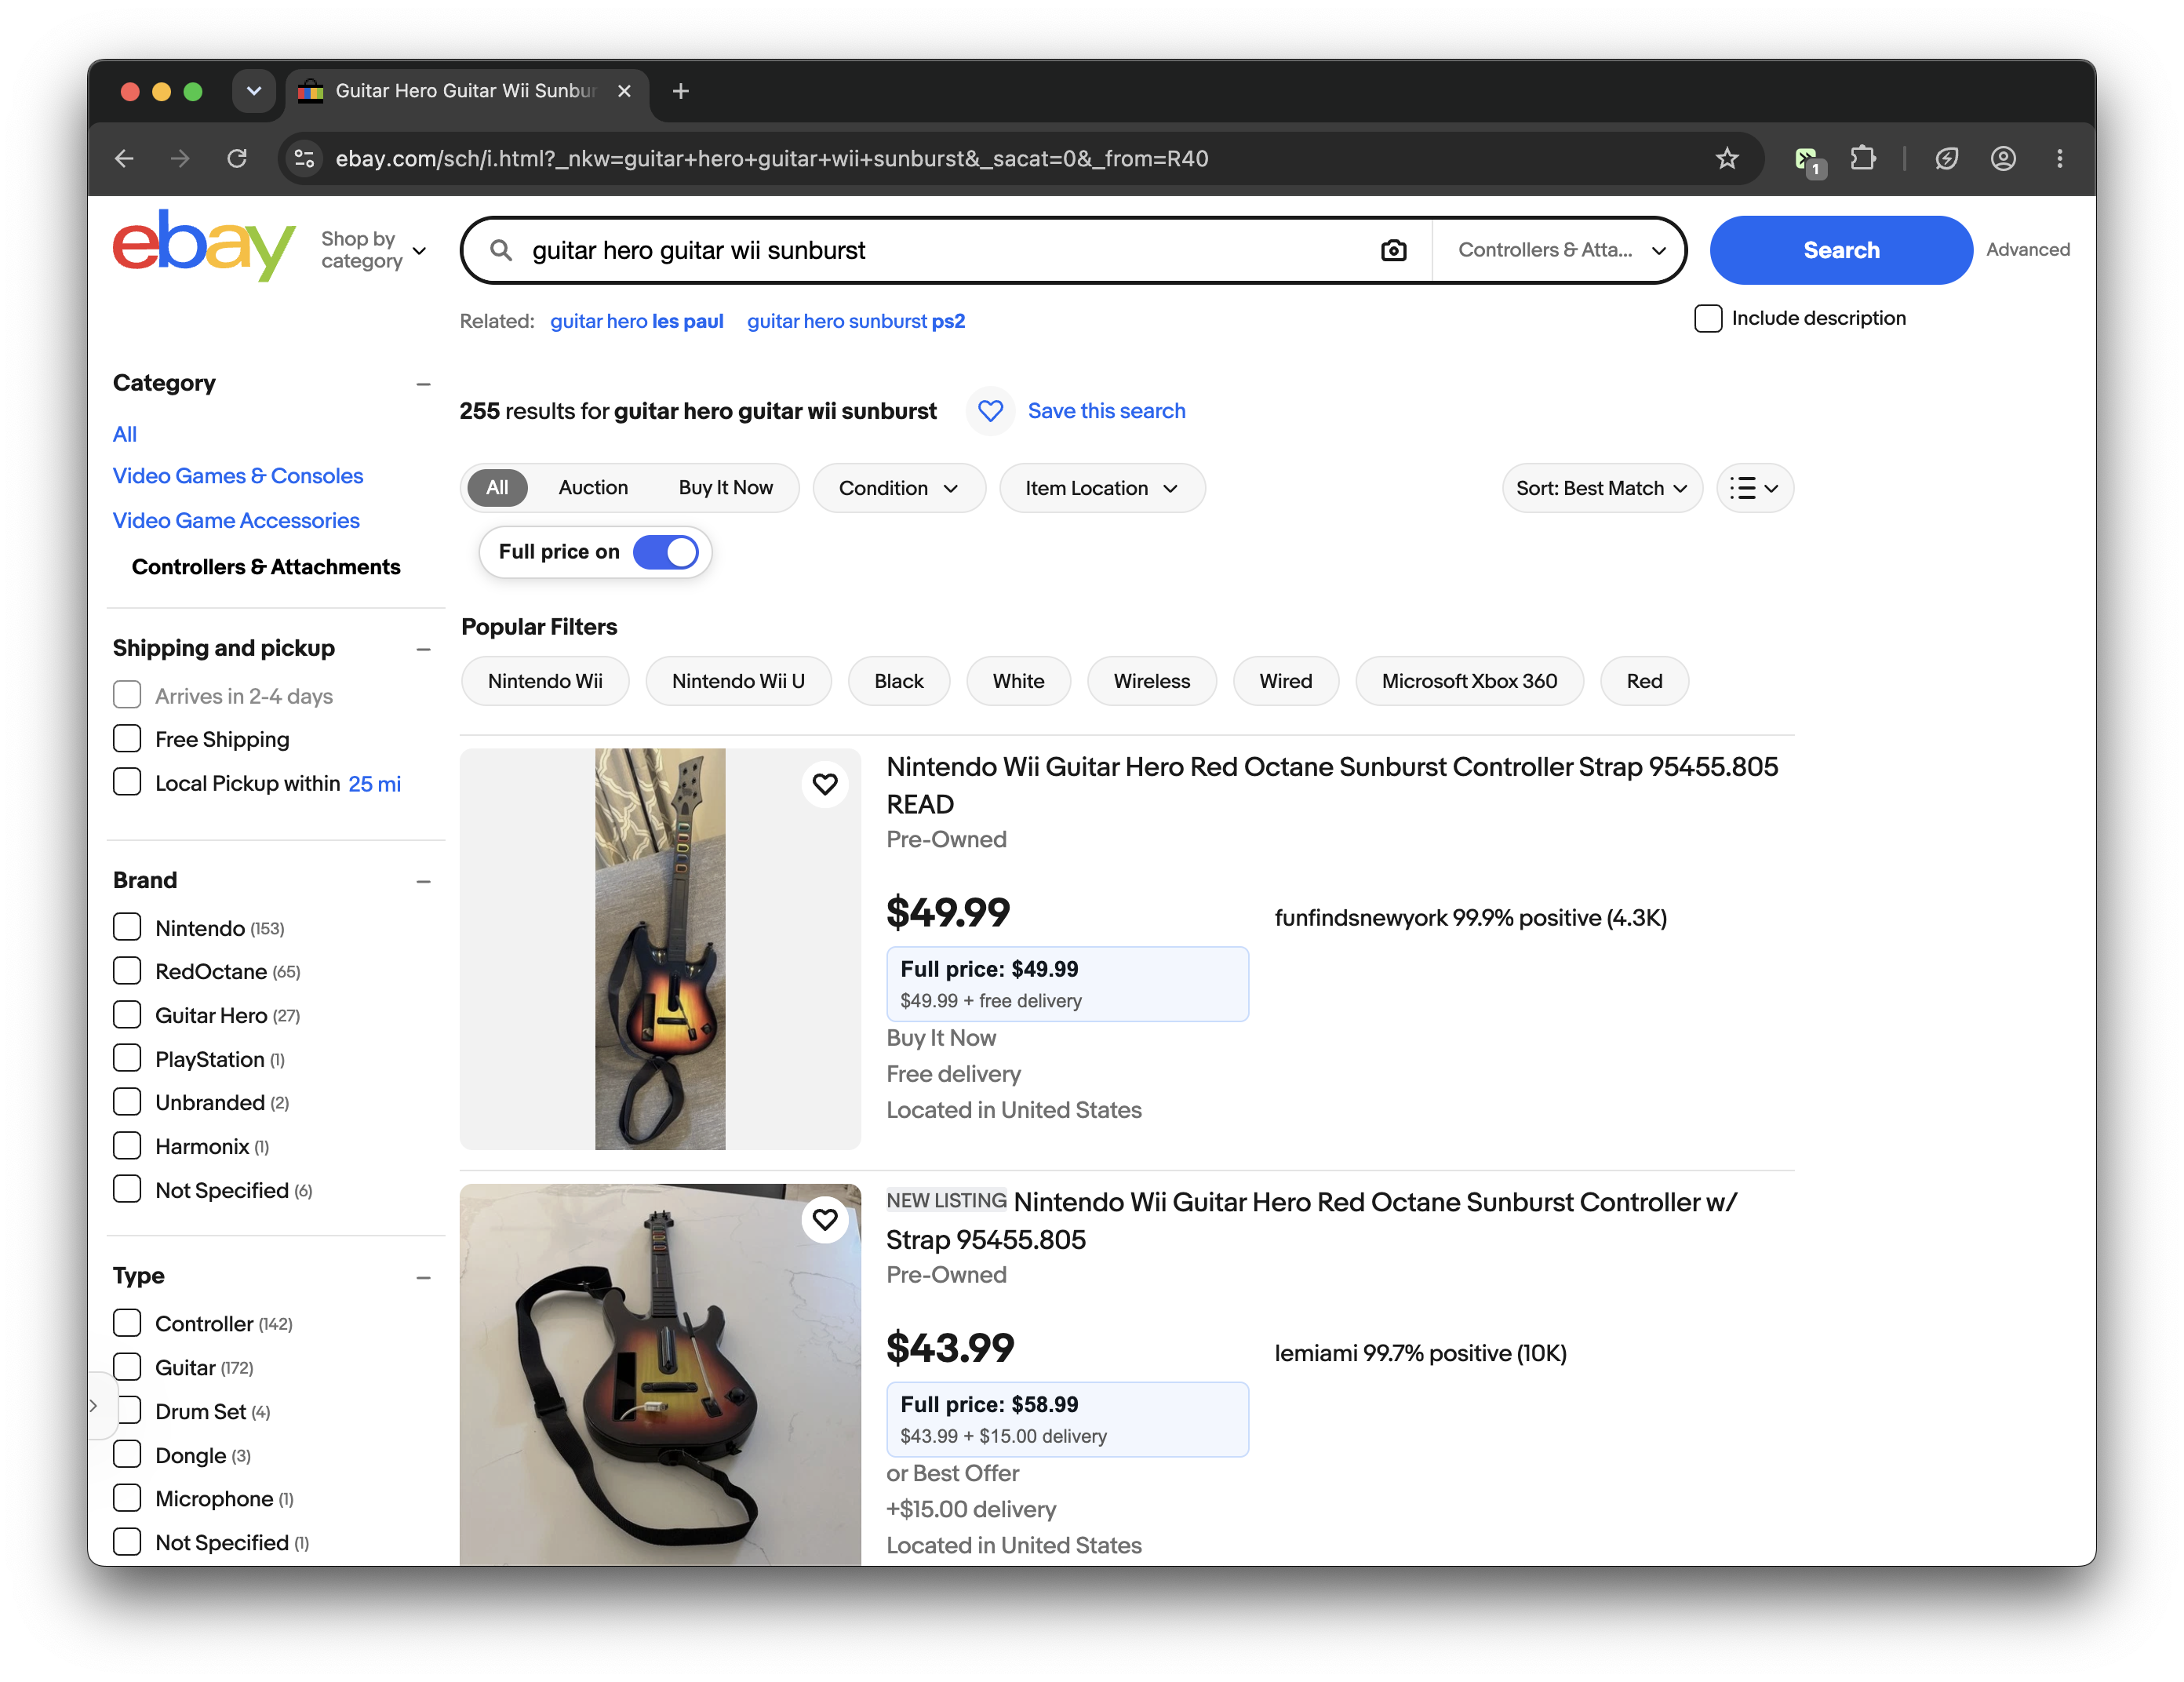Click the camera image search icon
Viewport: 2184px width, 1682px height.
click(x=1393, y=250)
